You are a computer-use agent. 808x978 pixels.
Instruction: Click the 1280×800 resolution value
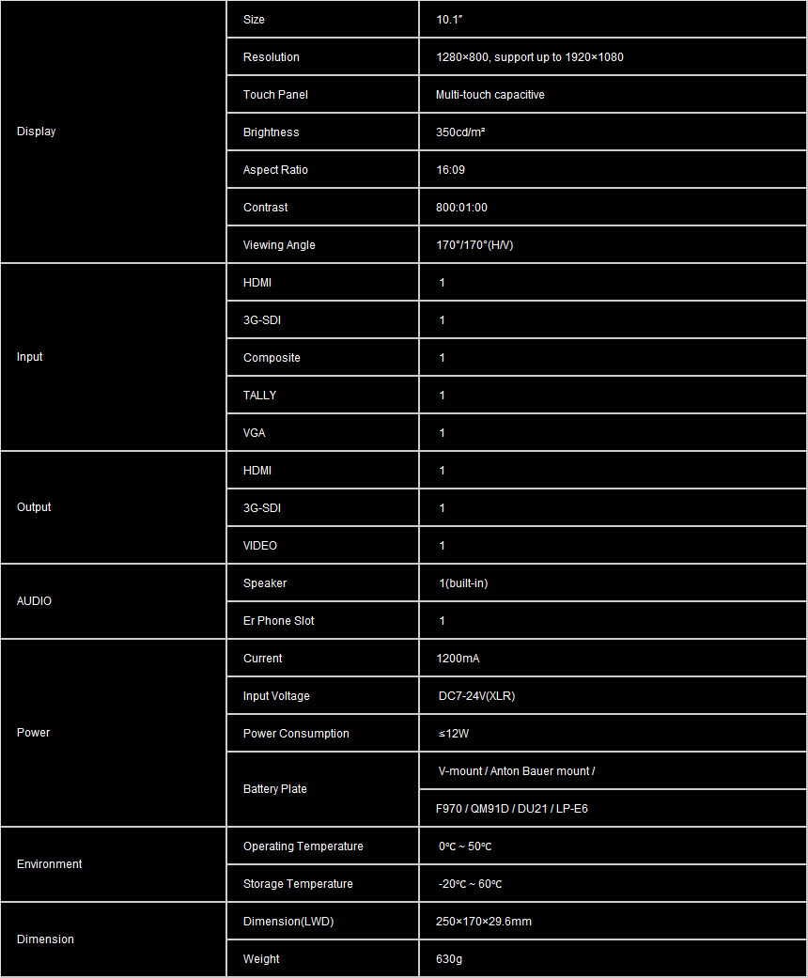point(529,57)
